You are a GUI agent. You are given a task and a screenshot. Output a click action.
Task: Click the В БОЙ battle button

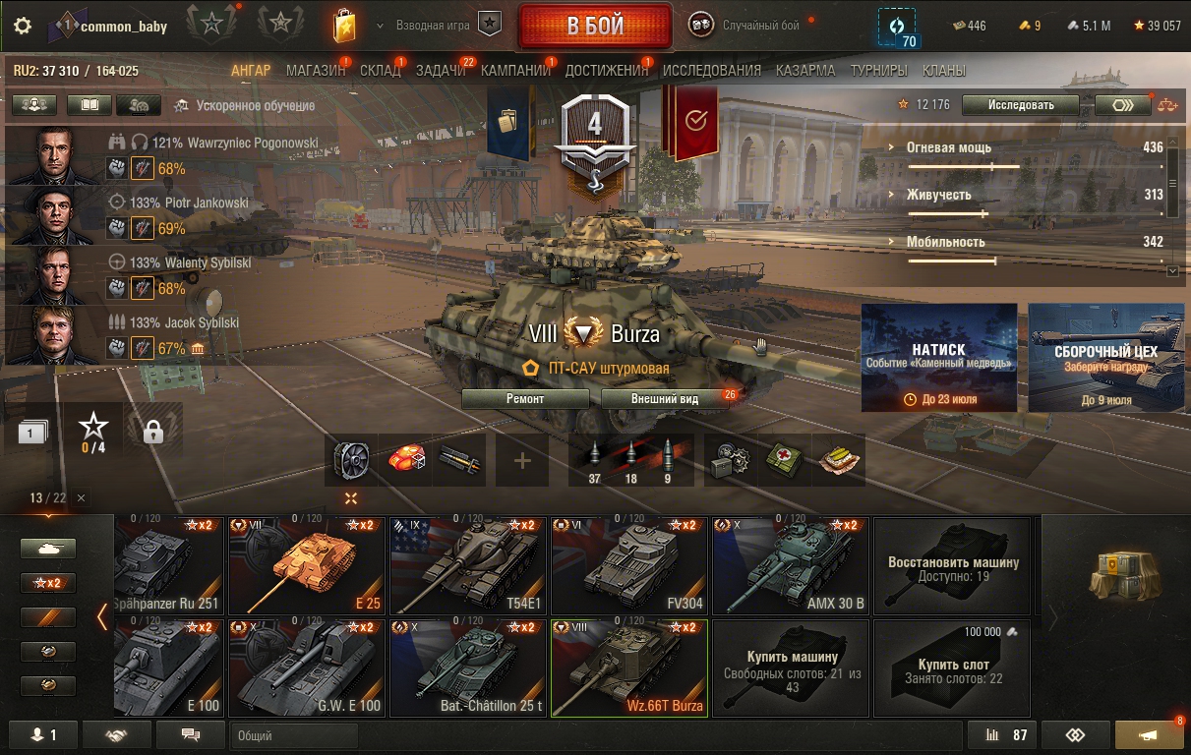click(x=595, y=27)
